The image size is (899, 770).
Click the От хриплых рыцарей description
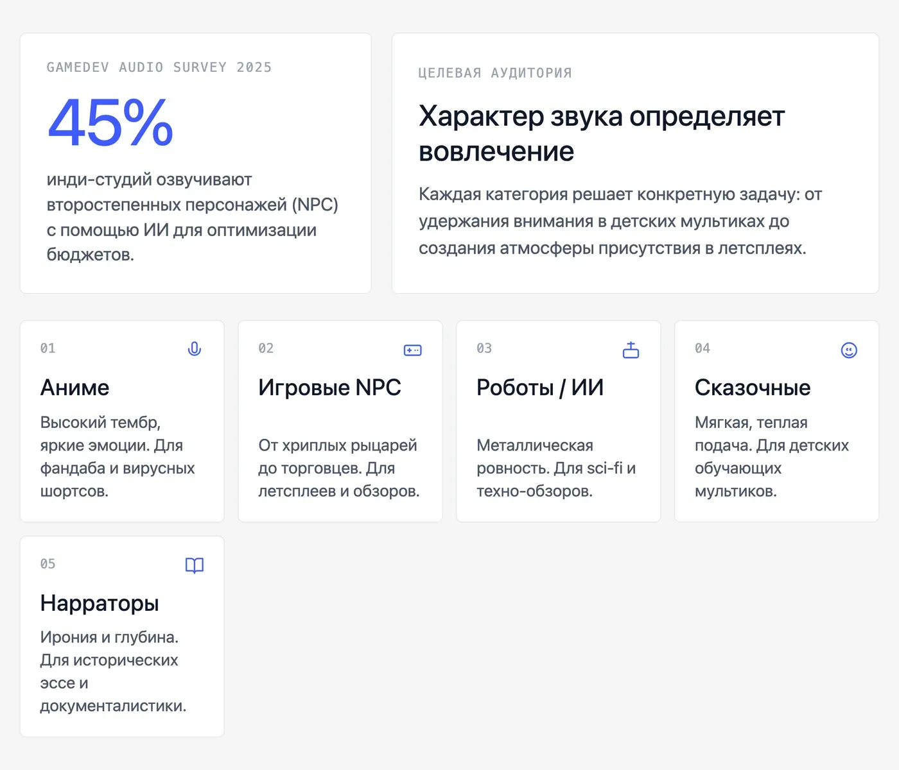[339, 468]
